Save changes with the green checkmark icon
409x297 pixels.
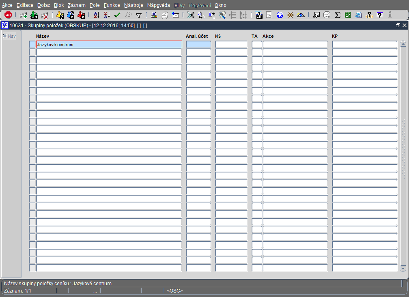[117, 15]
